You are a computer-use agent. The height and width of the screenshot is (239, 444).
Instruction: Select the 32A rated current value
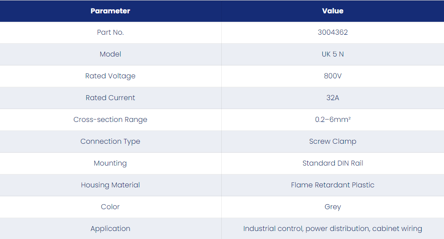click(x=333, y=97)
